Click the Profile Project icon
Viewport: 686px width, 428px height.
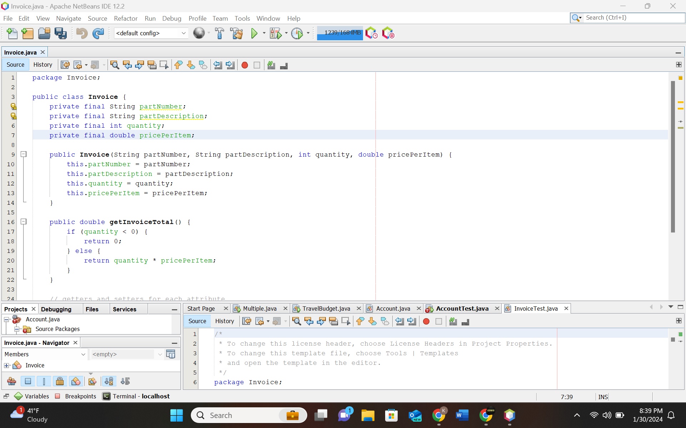pos(297,34)
